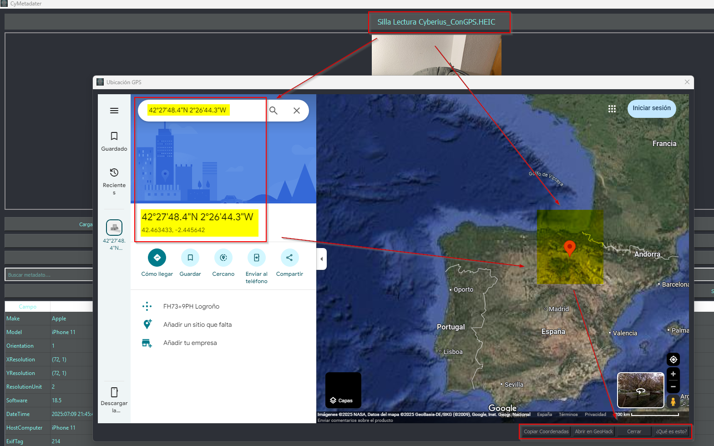Click the Campo column header in CyMetadater
The image size is (714, 446).
point(27,307)
